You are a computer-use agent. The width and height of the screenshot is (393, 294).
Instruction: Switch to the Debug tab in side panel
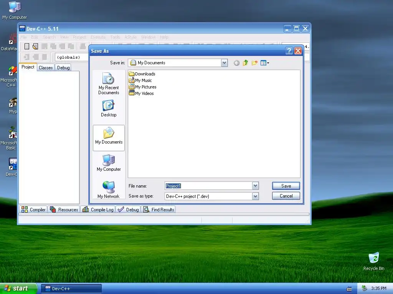[63, 67]
